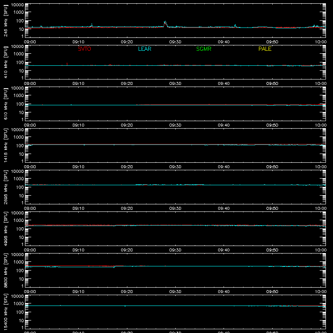Click 09:50 label under the 8800 MHz panel
This screenshot has height=333, width=333.
[272, 292]
